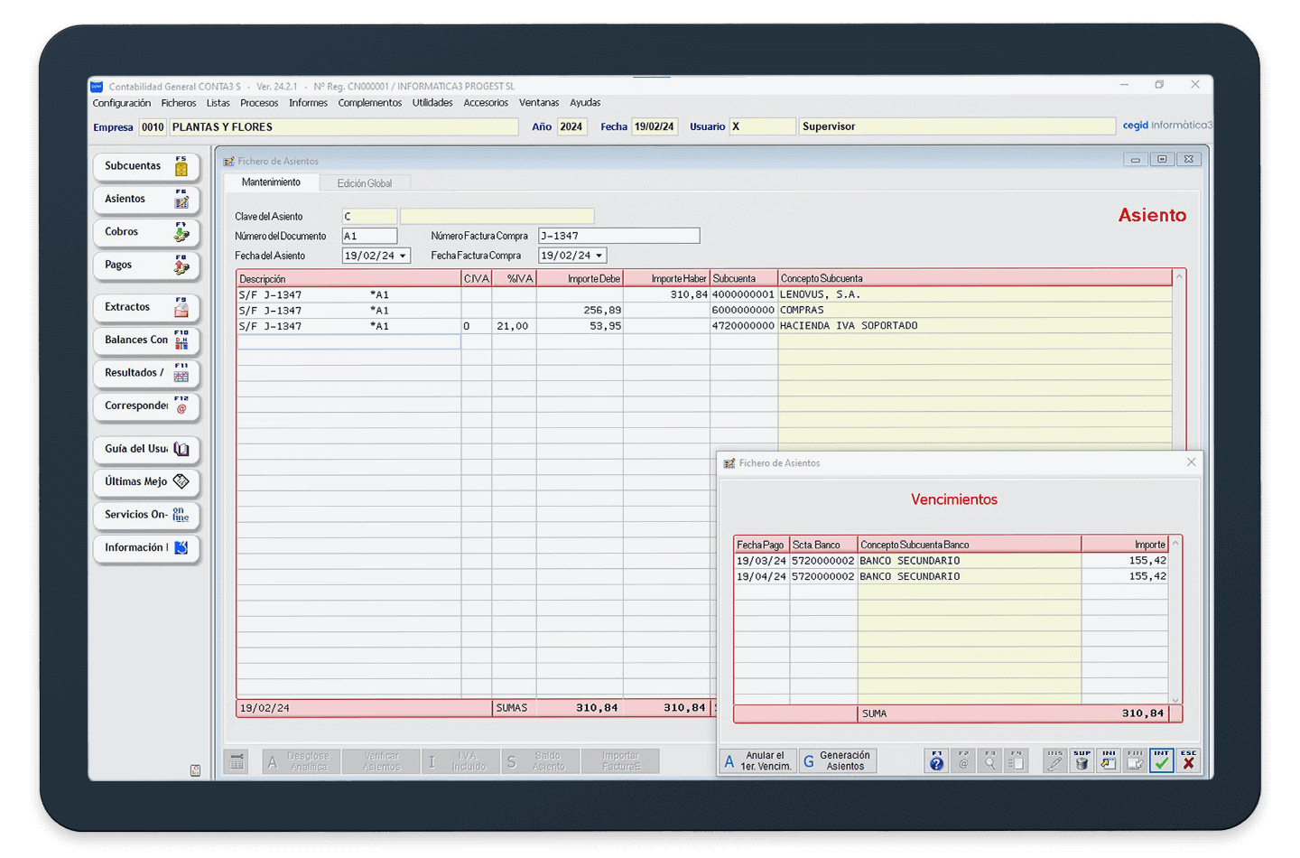Click the SUP delete trash icon
Viewport: 1300px width, 858px height.
click(x=1082, y=761)
